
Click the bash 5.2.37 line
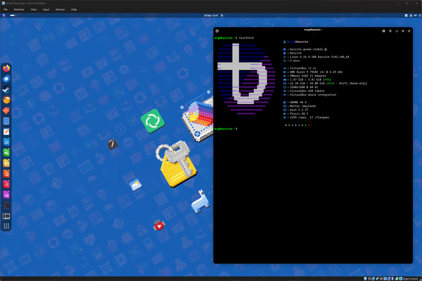296,110
